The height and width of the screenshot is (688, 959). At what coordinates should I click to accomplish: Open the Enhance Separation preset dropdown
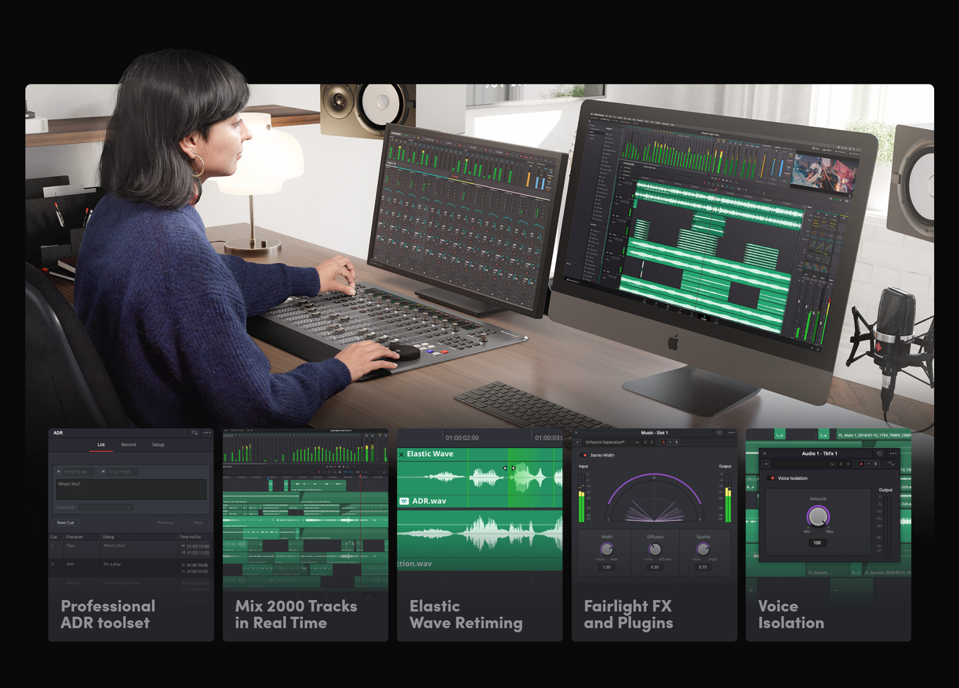(612, 442)
